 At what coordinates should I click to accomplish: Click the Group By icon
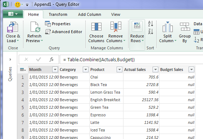pyautogui.click(x=185, y=27)
